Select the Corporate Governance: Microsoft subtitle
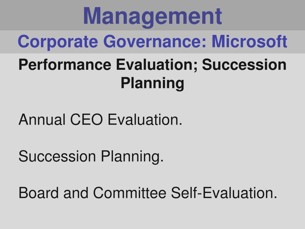The image size is (305, 229). coord(152,42)
